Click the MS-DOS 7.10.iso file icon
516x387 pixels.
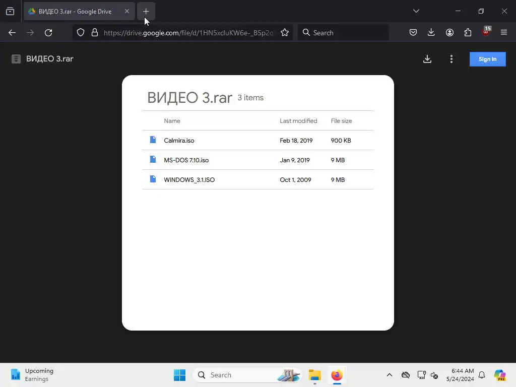click(153, 159)
